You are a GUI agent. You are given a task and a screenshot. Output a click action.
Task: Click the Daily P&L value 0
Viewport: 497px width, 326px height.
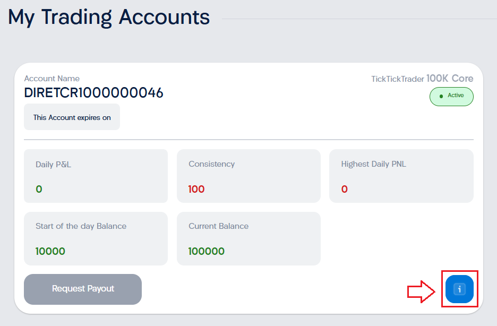39,189
